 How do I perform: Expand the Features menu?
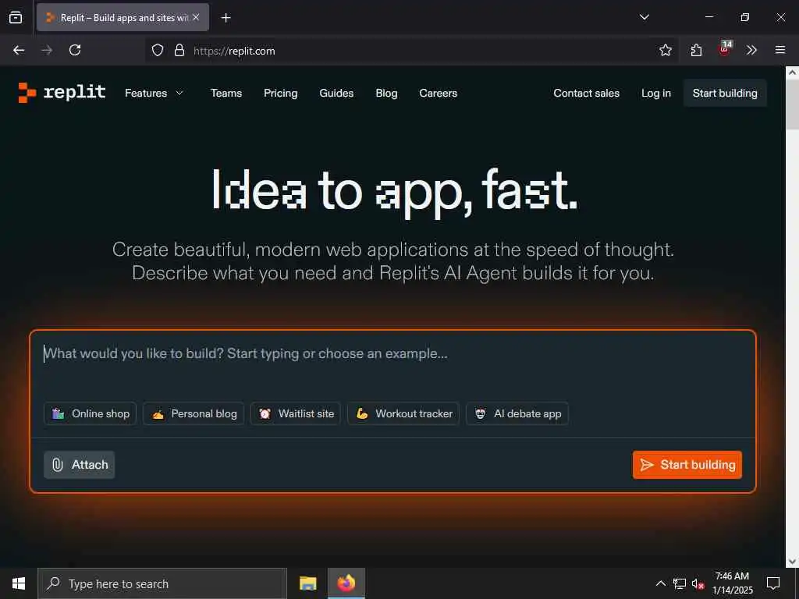tap(154, 94)
